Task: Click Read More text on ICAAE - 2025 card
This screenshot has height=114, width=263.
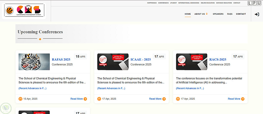Action: pyautogui.click(x=155, y=99)
